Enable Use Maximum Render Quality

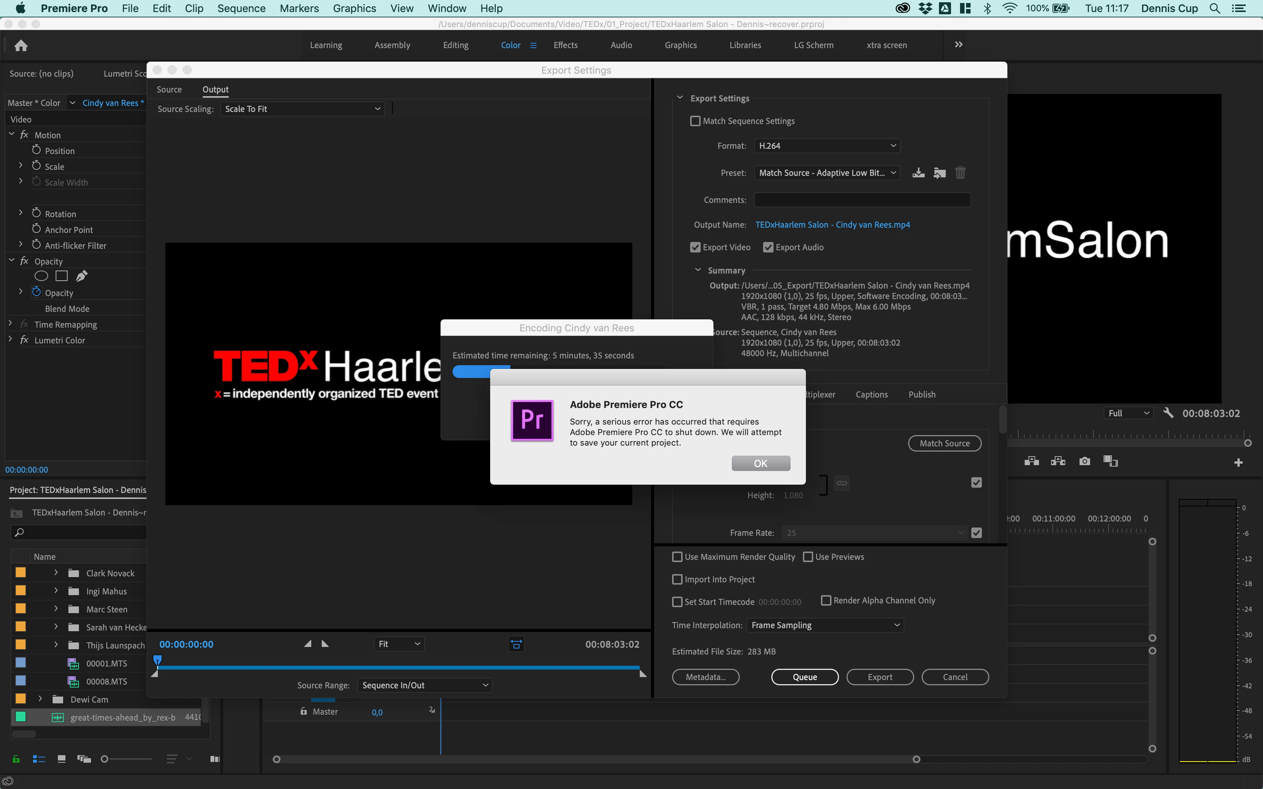coord(677,557)
